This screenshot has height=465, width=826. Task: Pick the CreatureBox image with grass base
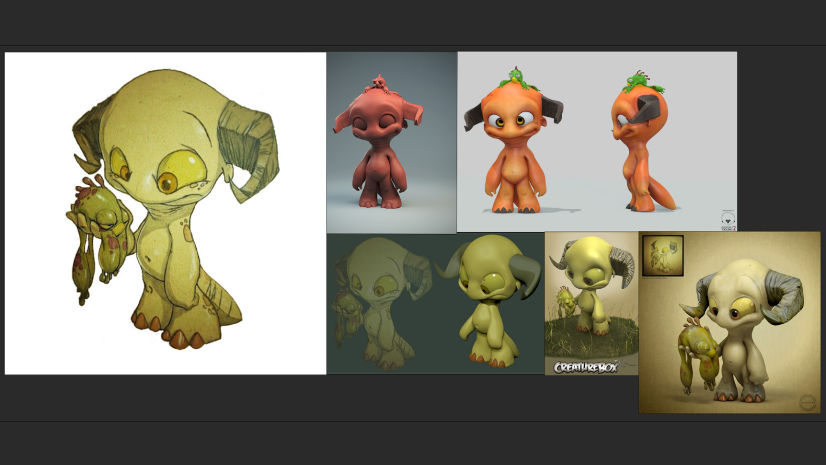pyautogui.click(x=592, y=303)
